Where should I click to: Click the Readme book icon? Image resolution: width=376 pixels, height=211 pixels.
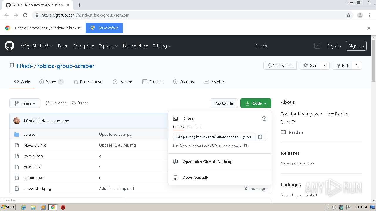(283, 132)
